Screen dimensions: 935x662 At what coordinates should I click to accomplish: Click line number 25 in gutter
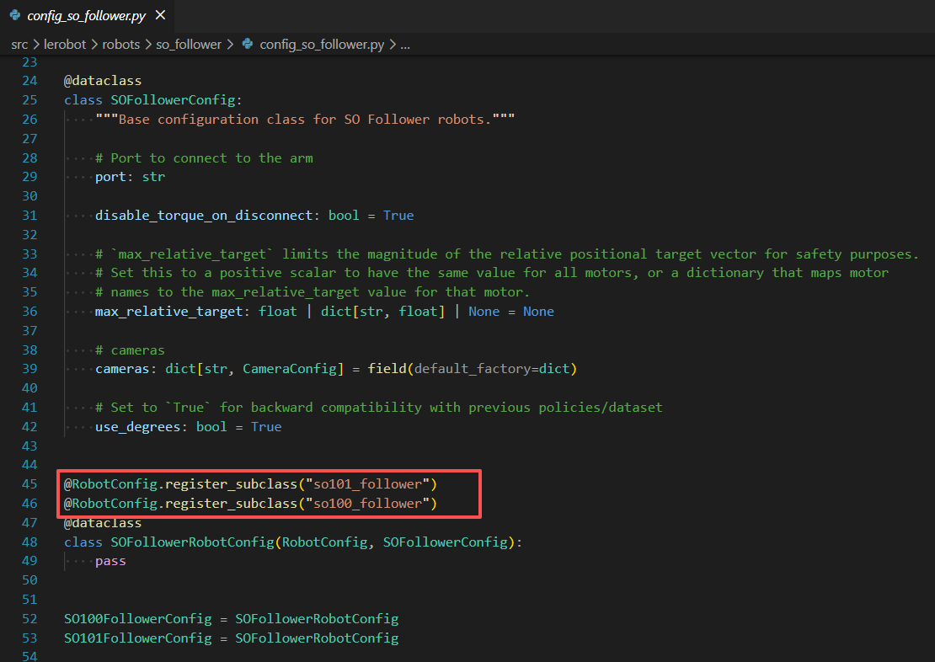point(29,100)
